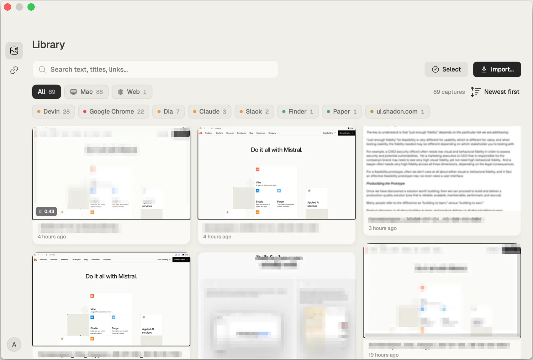This screenshot has width=533, height=360.
Task: Open the blurred video capture thumbnail with 0:43 badge
Action: (111, 173)
